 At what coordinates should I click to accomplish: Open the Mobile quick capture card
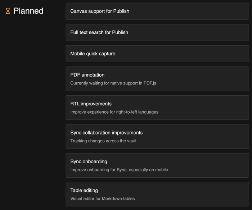click(x=157, y=54)
